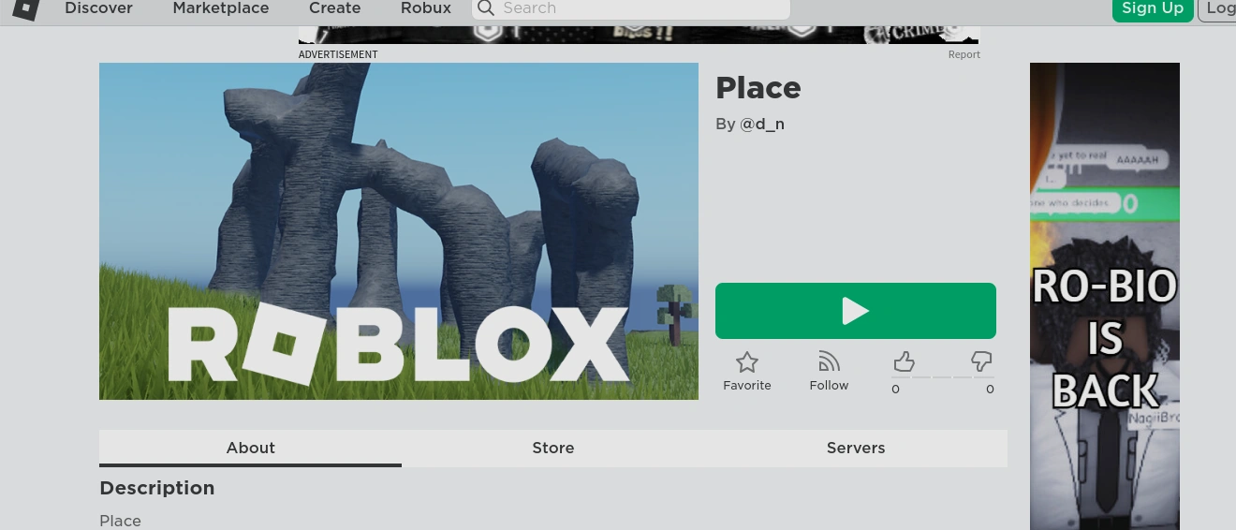This screenshot has width=1236, height=530.
Task: Open the RO-BIO IS BACK side advertisement
Action: coord(1105,296)
